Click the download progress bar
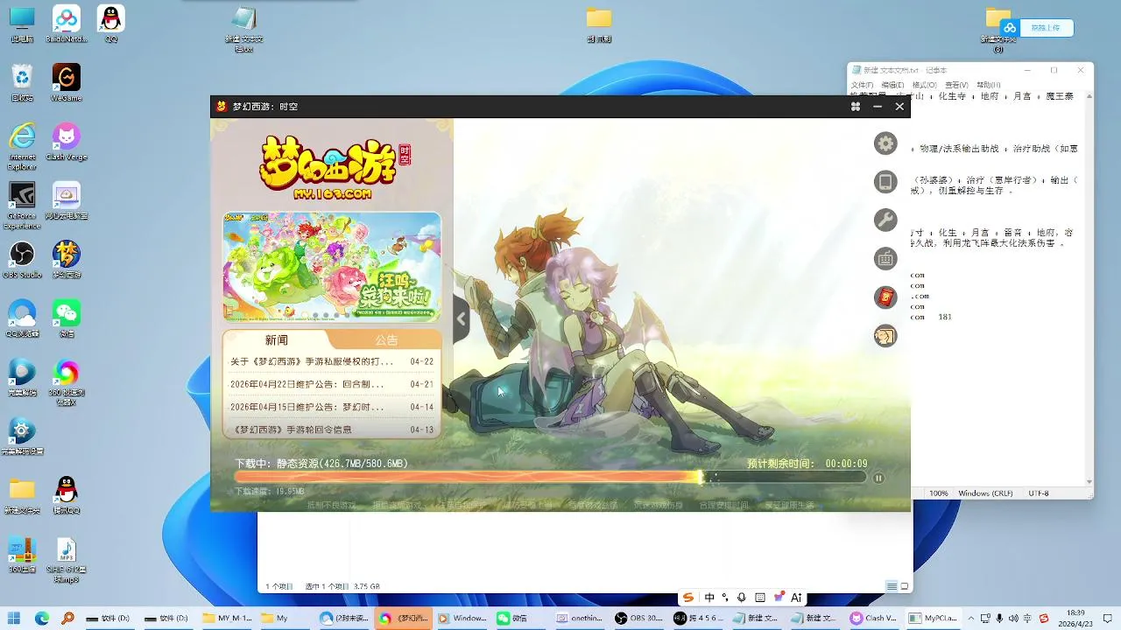1121x630 pixels. (x=550, y=478)
